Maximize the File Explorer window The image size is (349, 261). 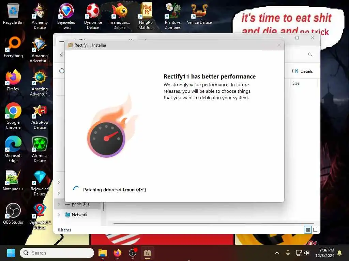[297, 38]
